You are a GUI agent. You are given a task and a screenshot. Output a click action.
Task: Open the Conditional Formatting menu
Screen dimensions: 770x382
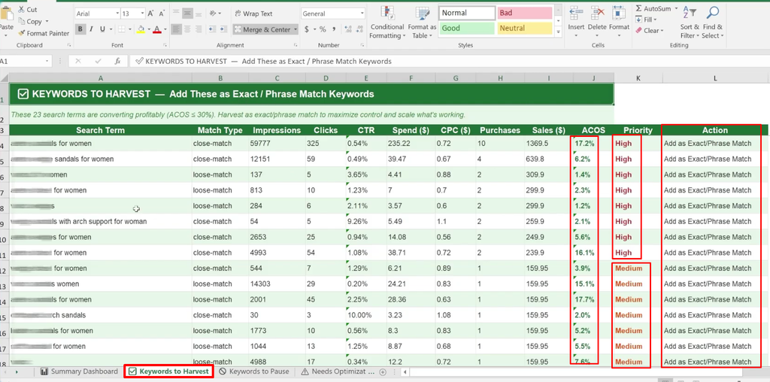(x=387, y=23)
